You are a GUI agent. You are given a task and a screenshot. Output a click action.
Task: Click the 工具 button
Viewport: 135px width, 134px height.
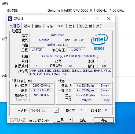(61, 120)
